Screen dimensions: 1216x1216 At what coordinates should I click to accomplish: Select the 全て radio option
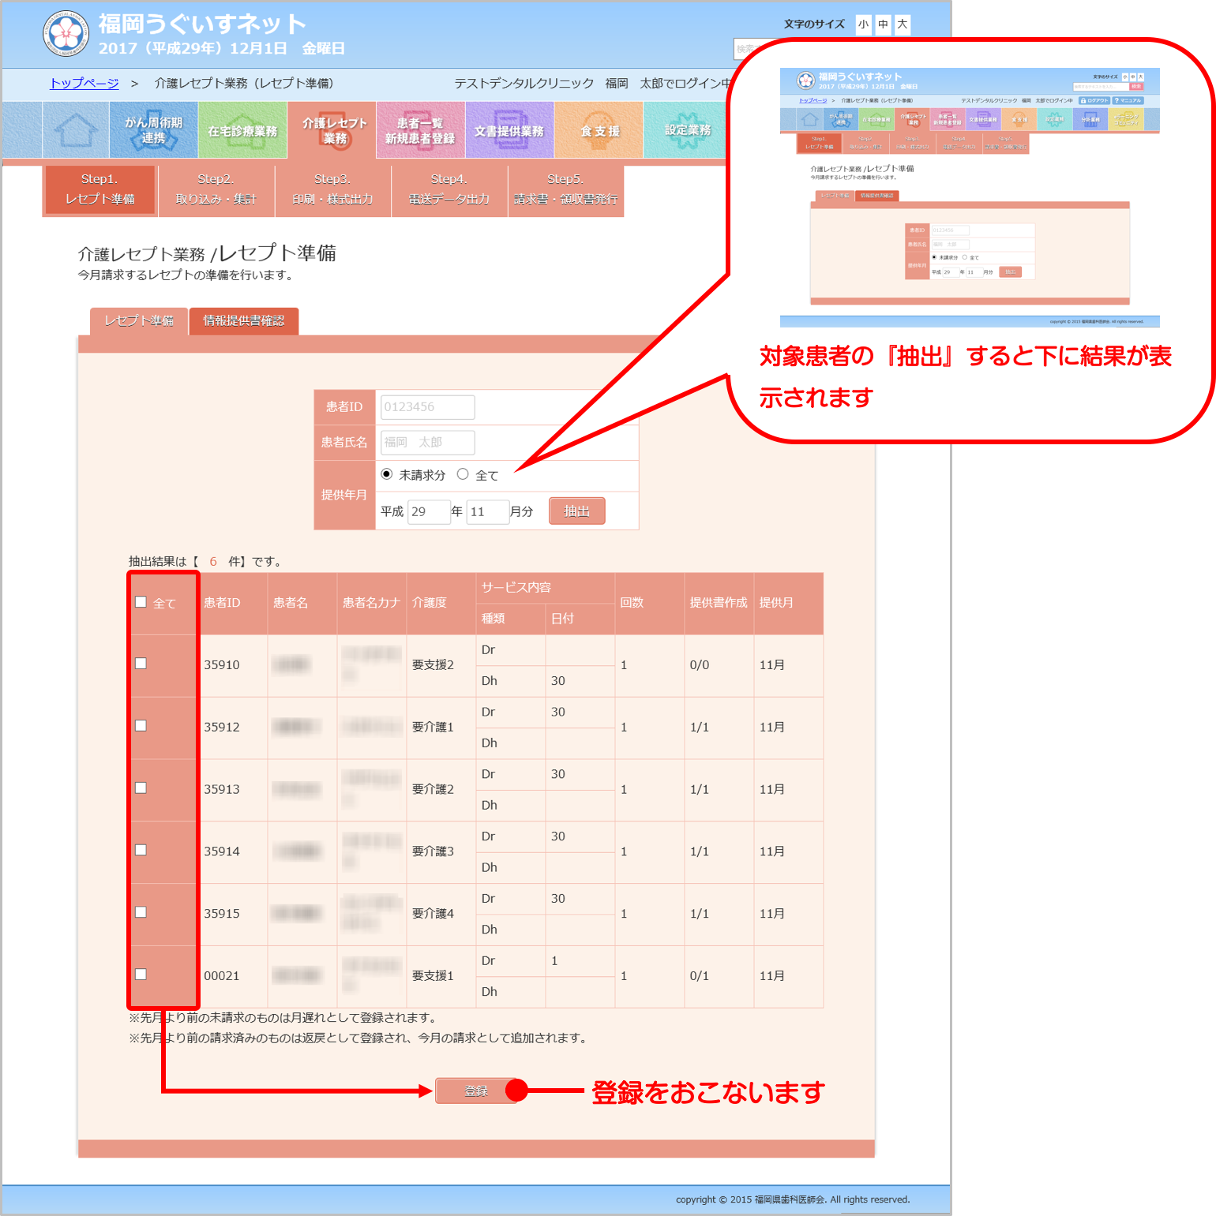pos(463,474)
